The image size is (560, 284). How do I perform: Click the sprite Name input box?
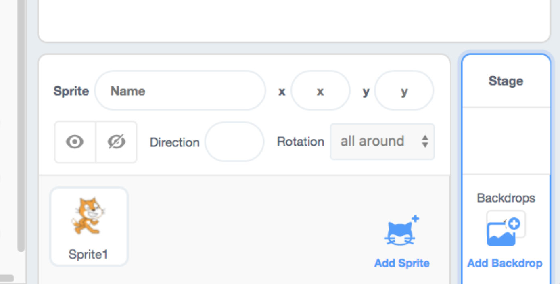coord(180,91)
